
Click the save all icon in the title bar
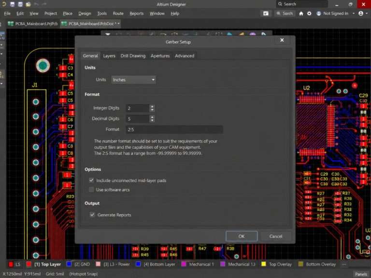click(20, 4)
